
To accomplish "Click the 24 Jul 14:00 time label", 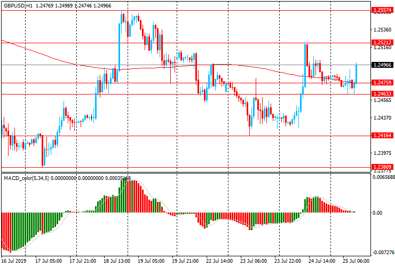I will coord(322,261).
